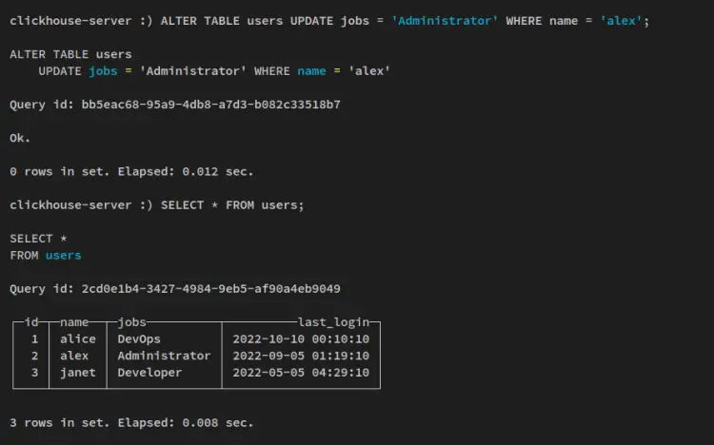This screenshot has width=714, height=445.
Task: Click the timestamp 2022-09-05 01:19:10
Action: tap(301, 356)
